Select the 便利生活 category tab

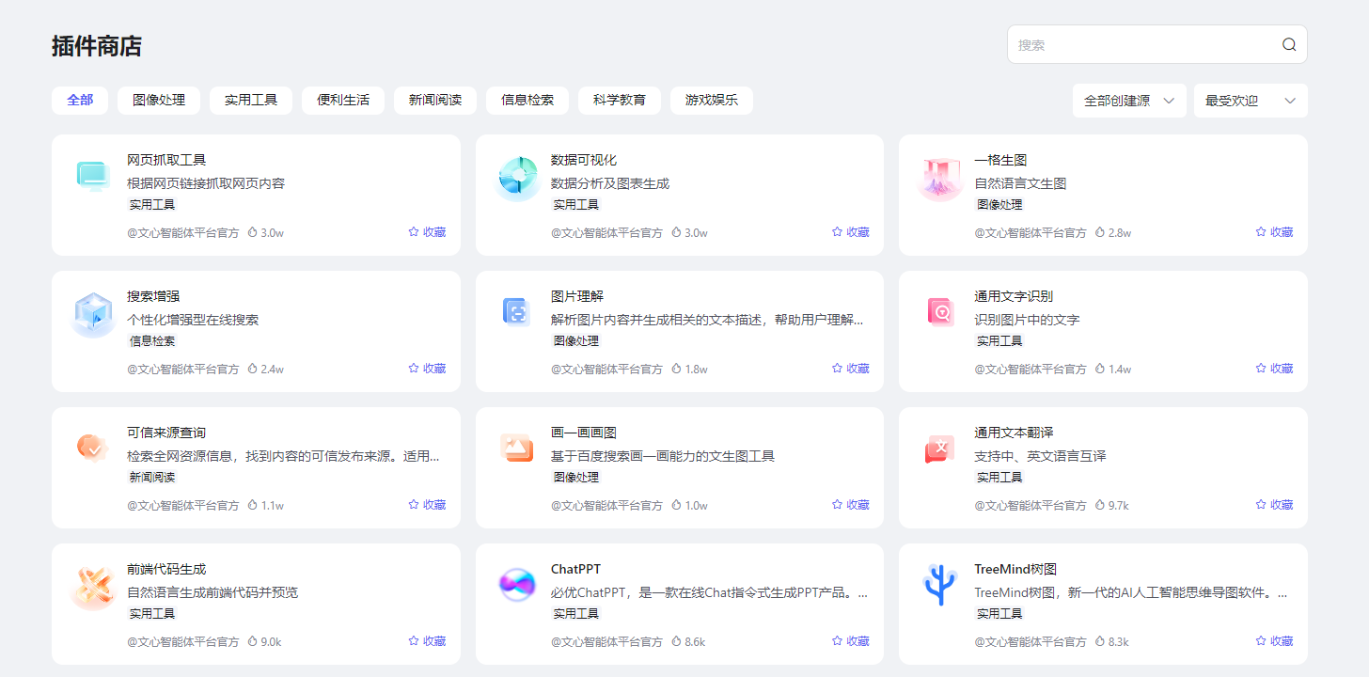click(x=343, y=100)
